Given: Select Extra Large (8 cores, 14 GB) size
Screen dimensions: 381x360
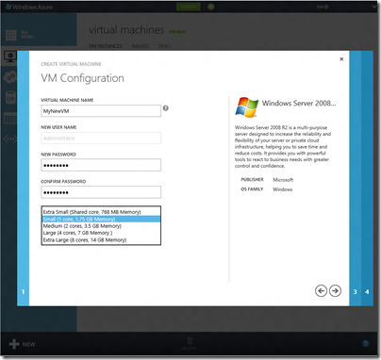Looking at the screenshot, I should (x=101, y=240).
